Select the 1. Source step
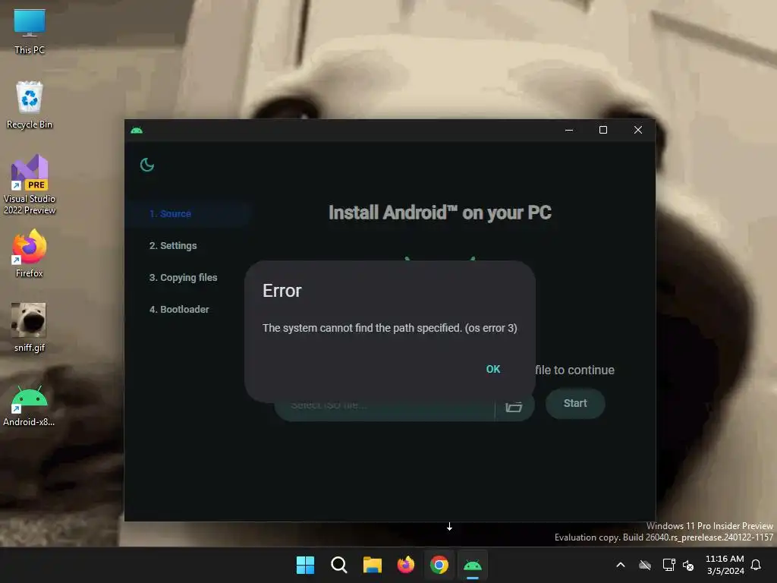Viewport: 777px width, 583px height. (x=187, y=213)
